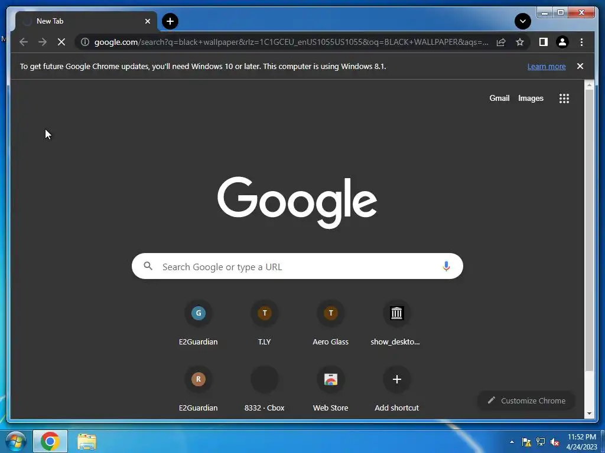This screenshot has width=605, height=453.
Task: Open the taskbar clock showing 11:52 PM
Action: (x=582, y=442)
